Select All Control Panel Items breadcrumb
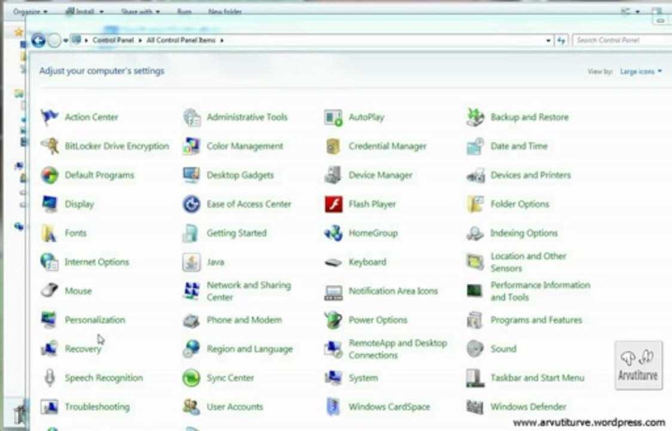 click(181, 40)
